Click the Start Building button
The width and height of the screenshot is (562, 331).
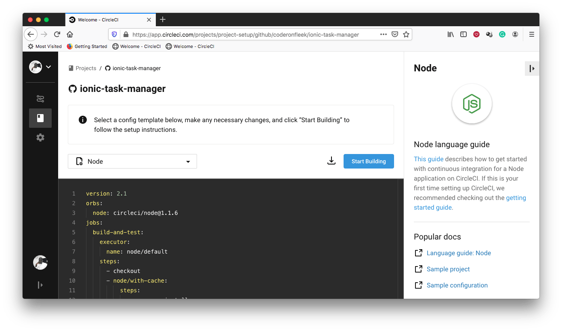click(x=368, y=161)
